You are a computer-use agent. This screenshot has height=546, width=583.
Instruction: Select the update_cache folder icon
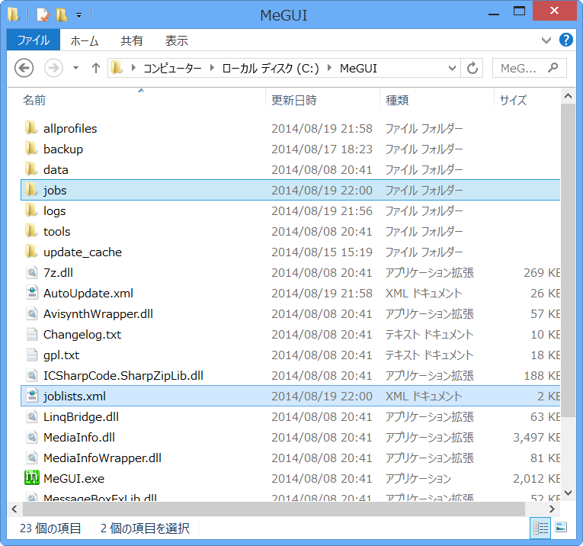point(31,252)
